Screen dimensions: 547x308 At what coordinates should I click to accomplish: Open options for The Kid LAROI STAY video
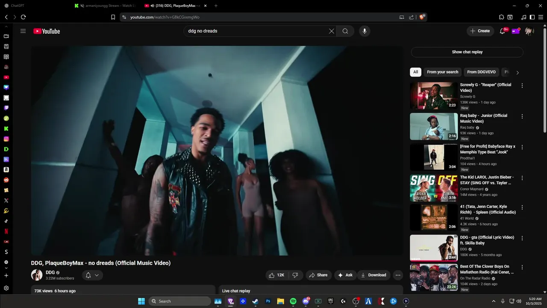522,178
